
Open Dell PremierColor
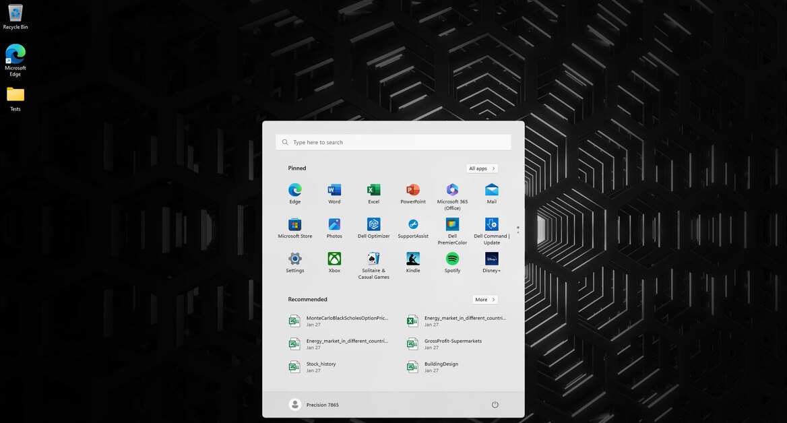coord(452,231)
